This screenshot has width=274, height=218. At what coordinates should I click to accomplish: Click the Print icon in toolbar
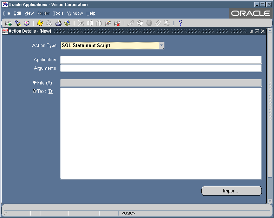tap(58, 23)
